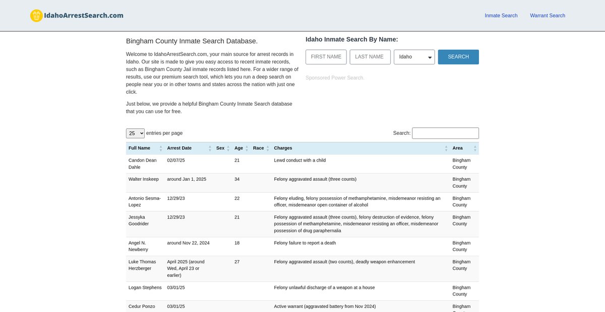
Task: Focus the LAST NAME input field
Action: (x=370, y=57)
